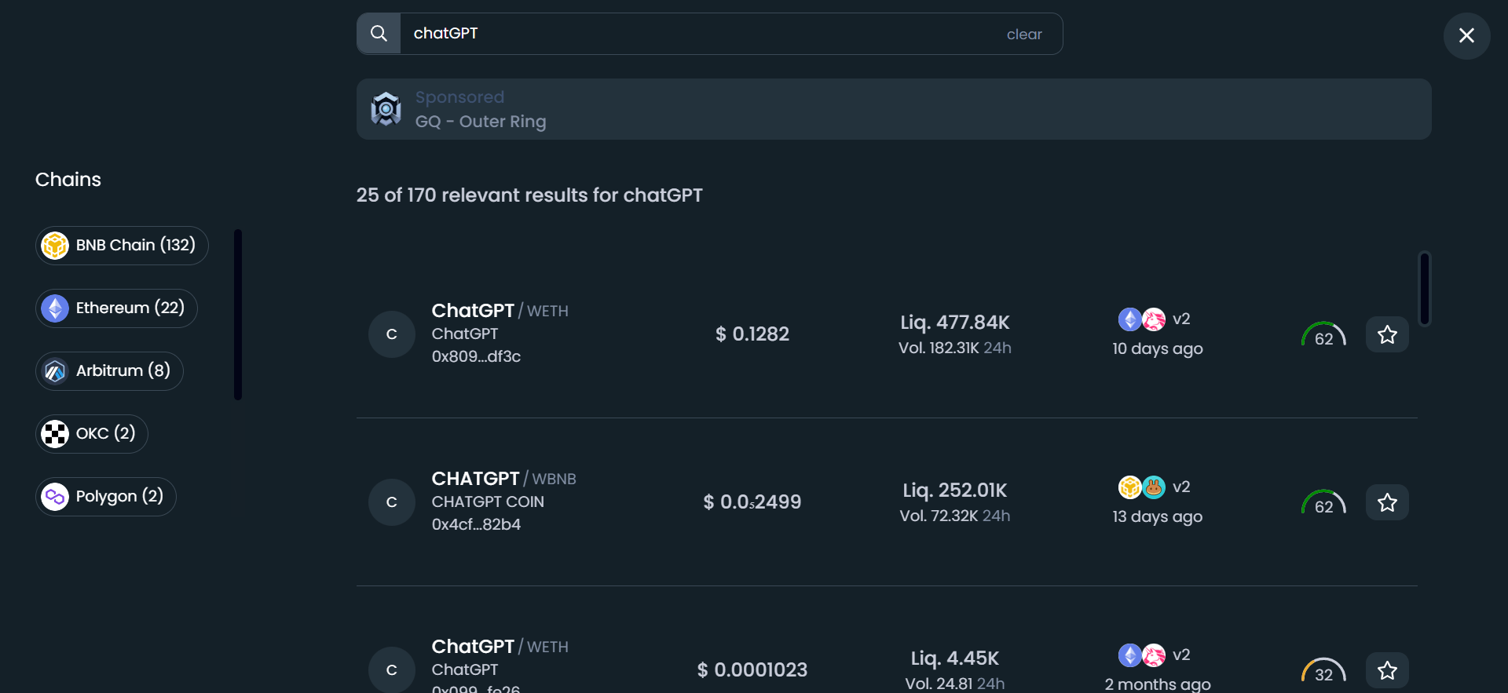Click the Arbitrum chain icon
The height and width of the screenshot is (693, 1508).
(55, 370)
